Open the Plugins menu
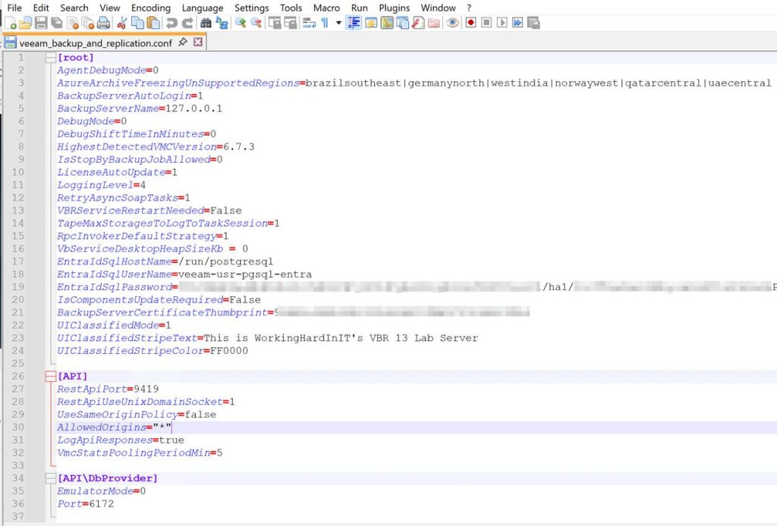Viewport: 777px width, 526px height. (x=394, y=8)
